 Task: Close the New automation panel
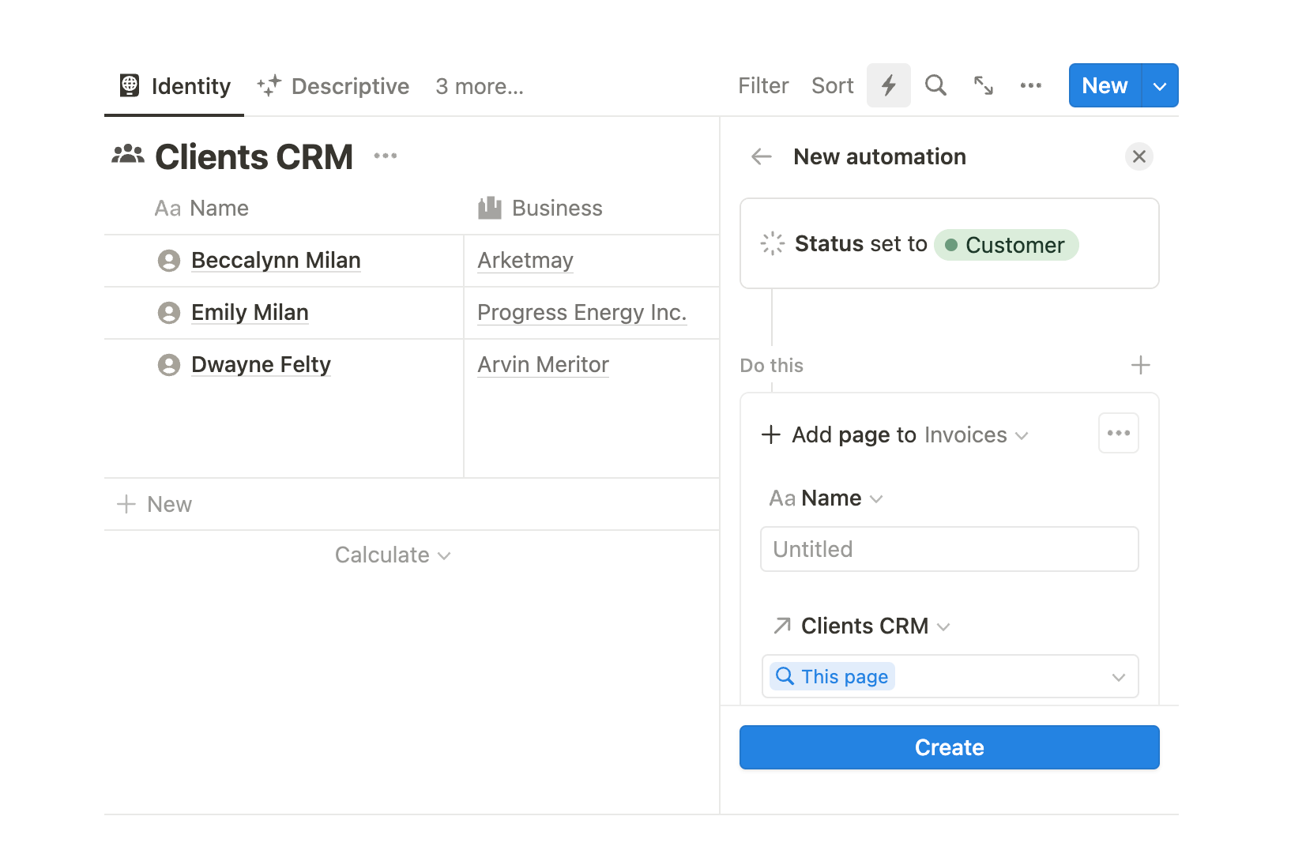click(x=1139, y=156)
